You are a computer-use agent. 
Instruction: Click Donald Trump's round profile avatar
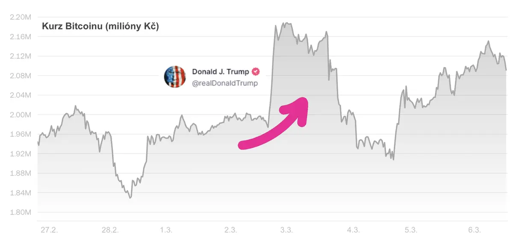coord(175,77)
